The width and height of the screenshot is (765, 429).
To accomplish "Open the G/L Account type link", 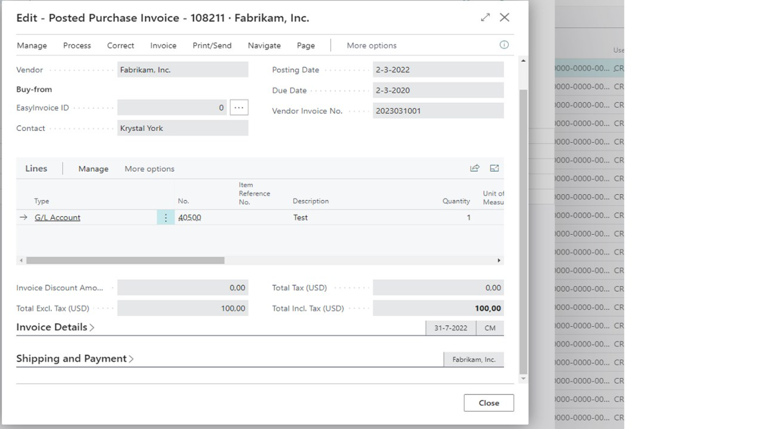I will coord(57,217).
